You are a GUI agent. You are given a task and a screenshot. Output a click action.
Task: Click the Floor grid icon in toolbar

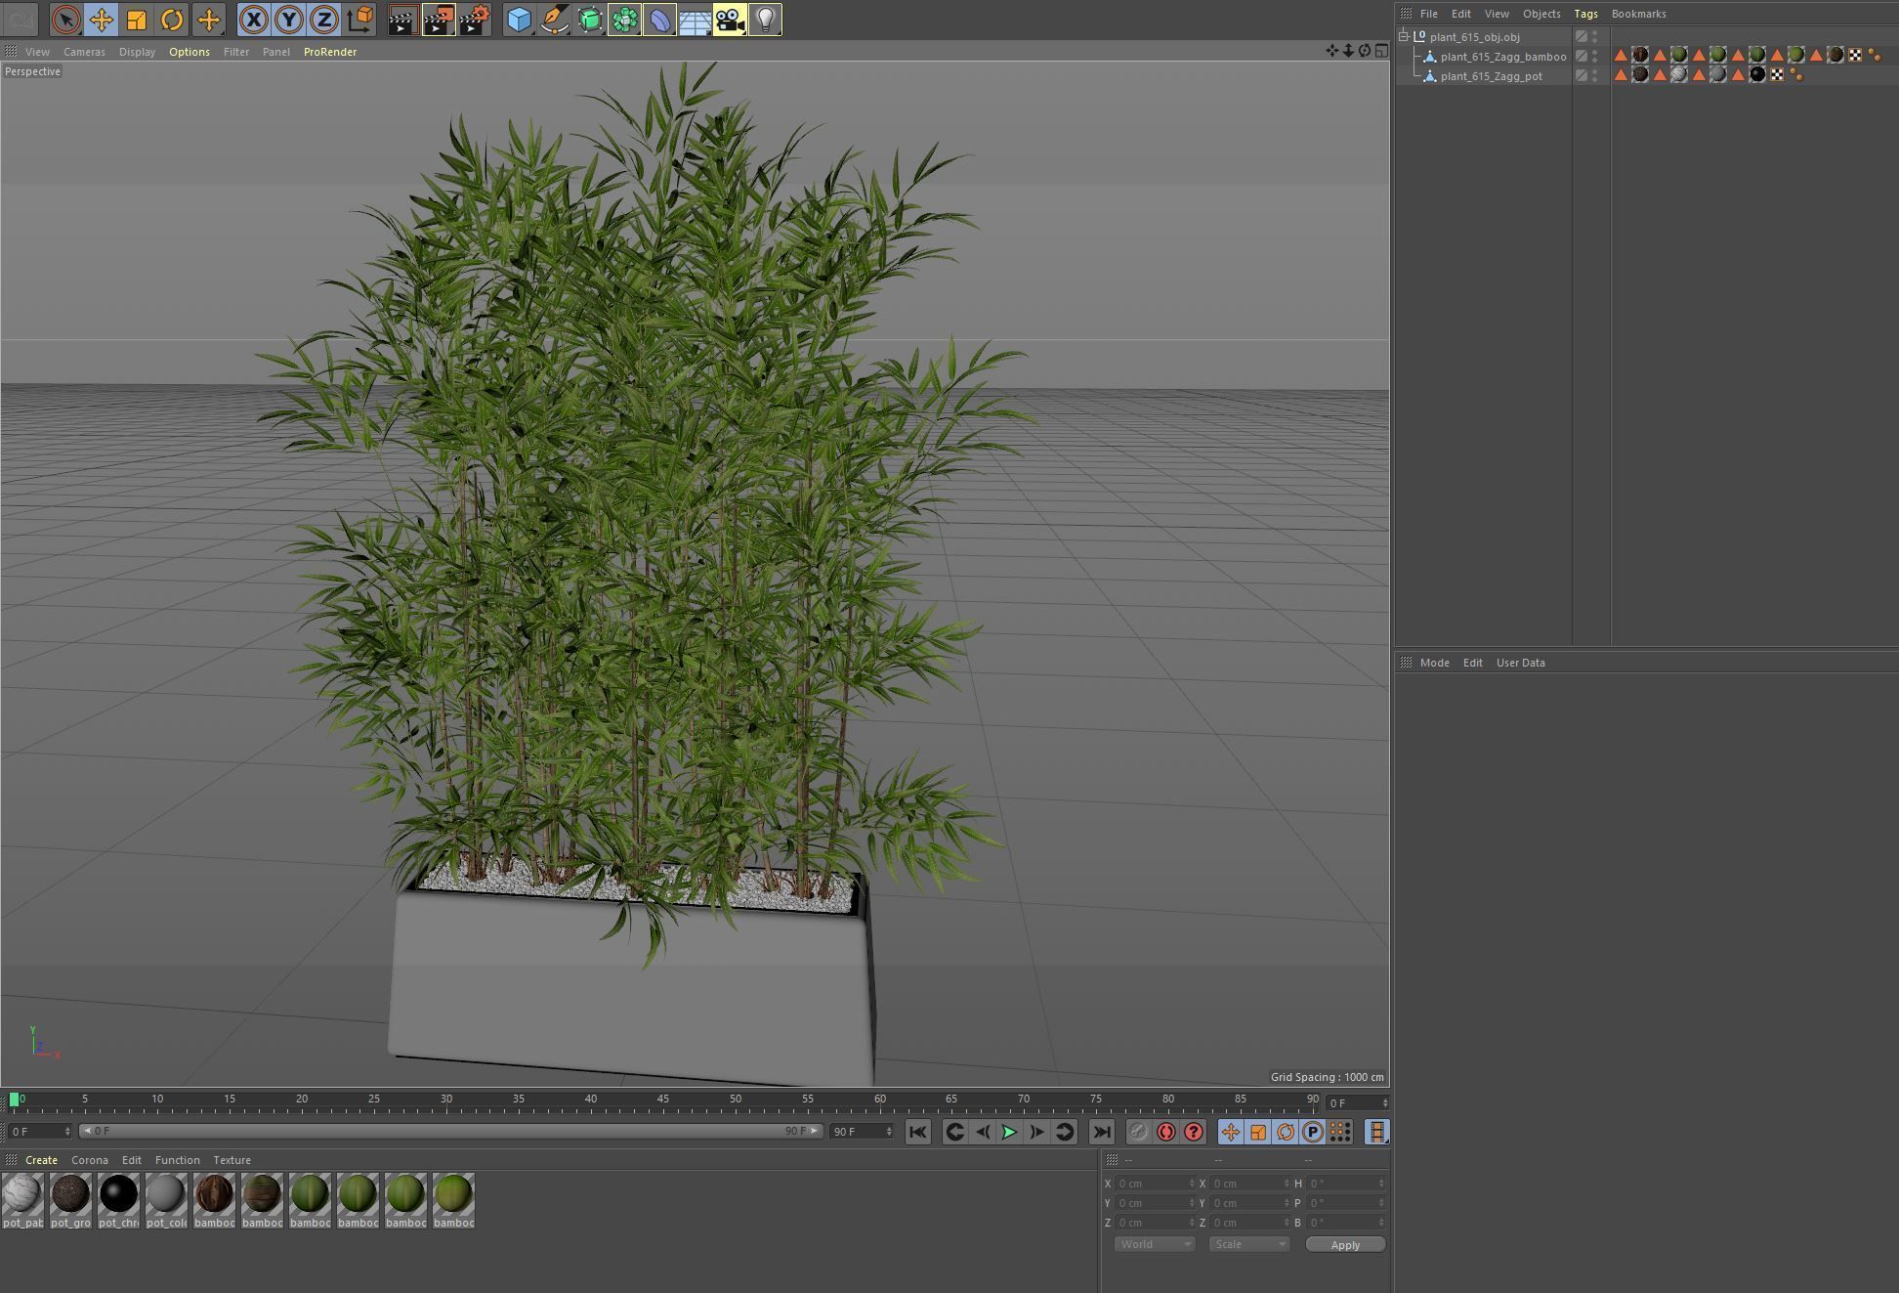click(x=695, y=20)
